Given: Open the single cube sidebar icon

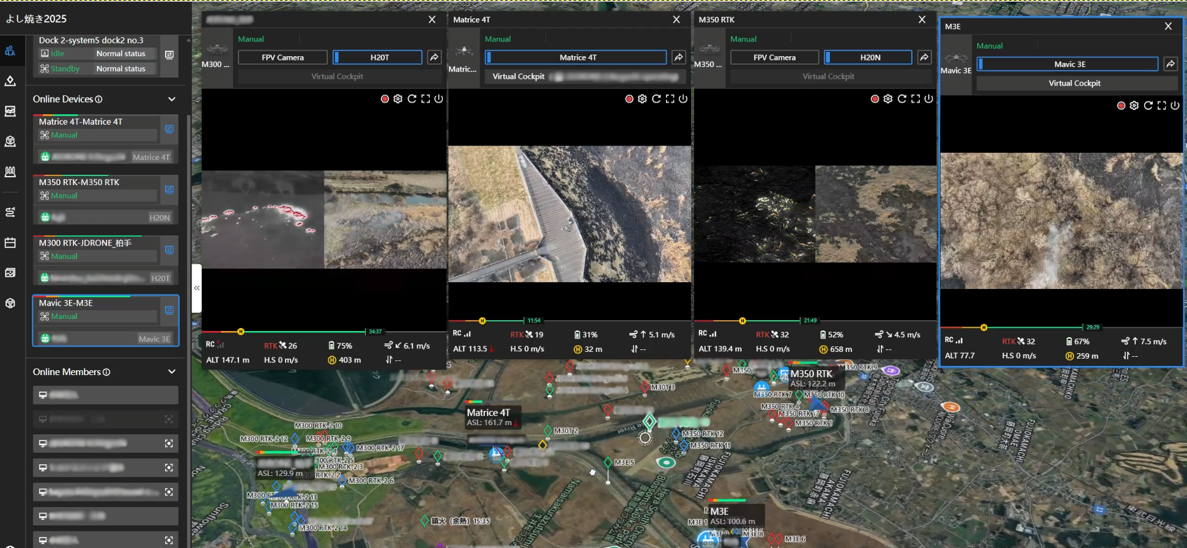Looking at the screenshot, I should (10, 303).
